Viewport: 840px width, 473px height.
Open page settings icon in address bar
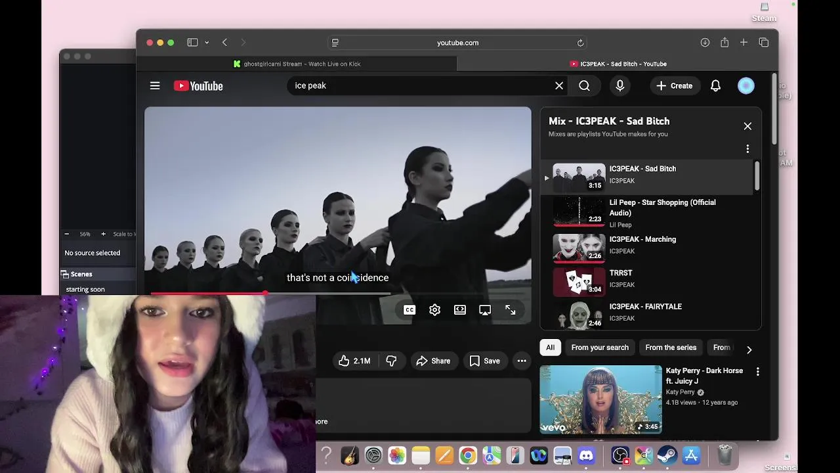click(335, 43)
